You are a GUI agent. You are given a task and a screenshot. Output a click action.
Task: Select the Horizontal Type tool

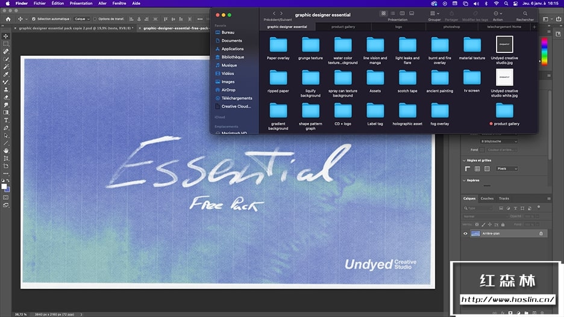click(6, 120)
